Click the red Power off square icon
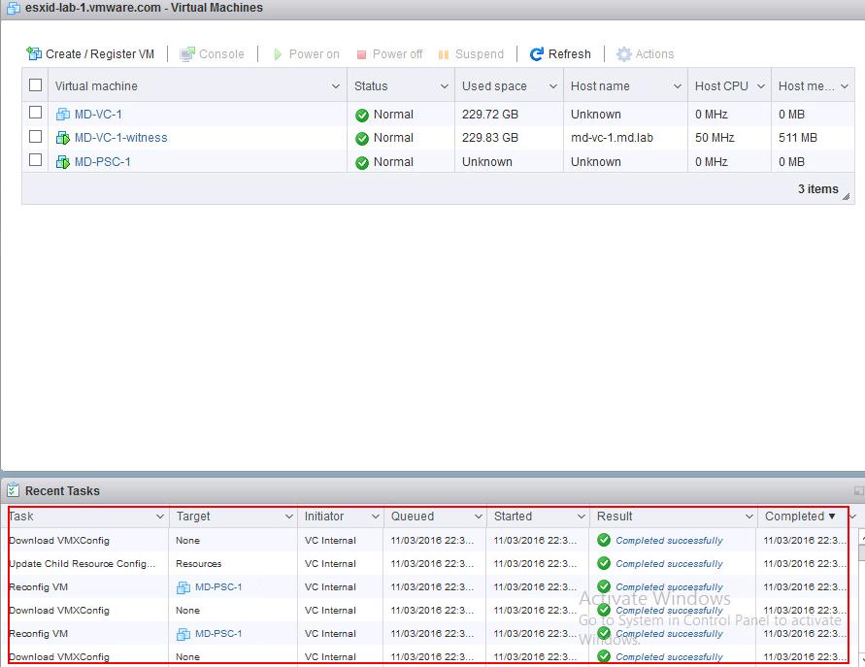865x667 pixels. point(361,54)
